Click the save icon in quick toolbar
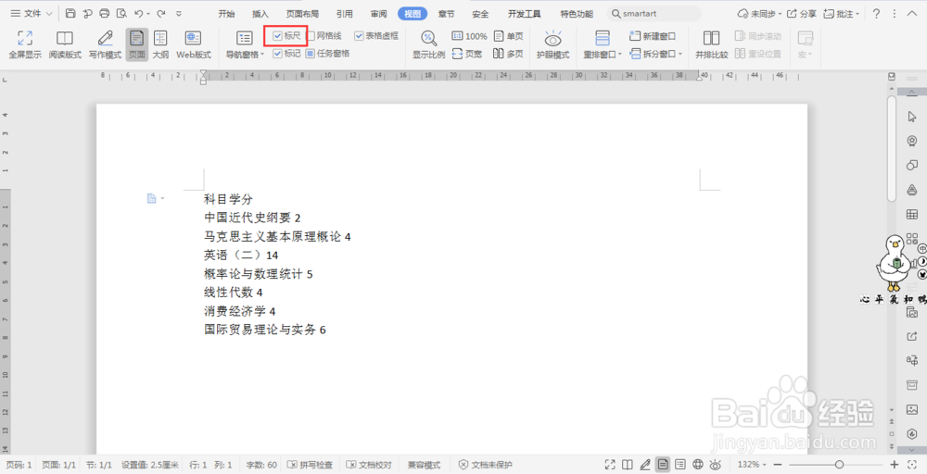 click(x=70, y=13)
